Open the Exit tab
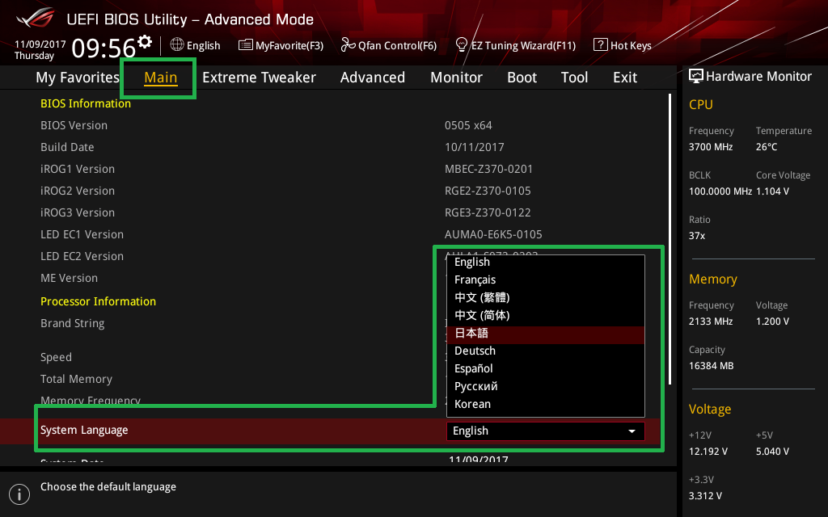 [625, 78]
